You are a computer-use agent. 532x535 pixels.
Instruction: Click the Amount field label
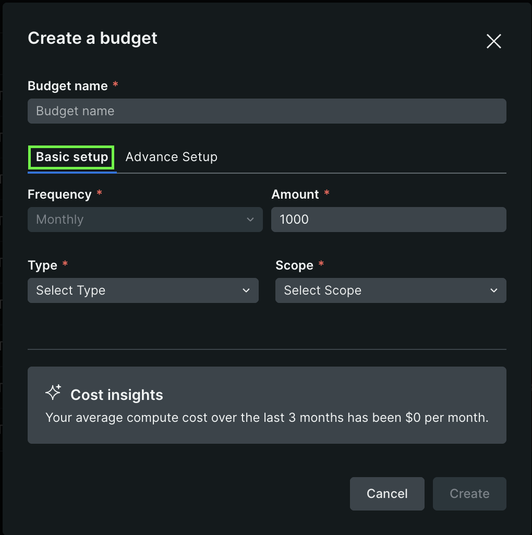click(295, 194)
